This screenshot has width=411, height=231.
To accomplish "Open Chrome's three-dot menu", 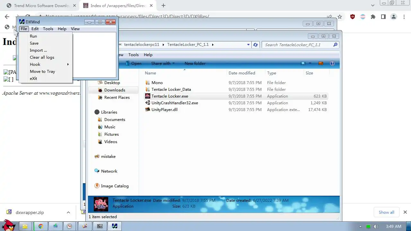I will point(404,17).
